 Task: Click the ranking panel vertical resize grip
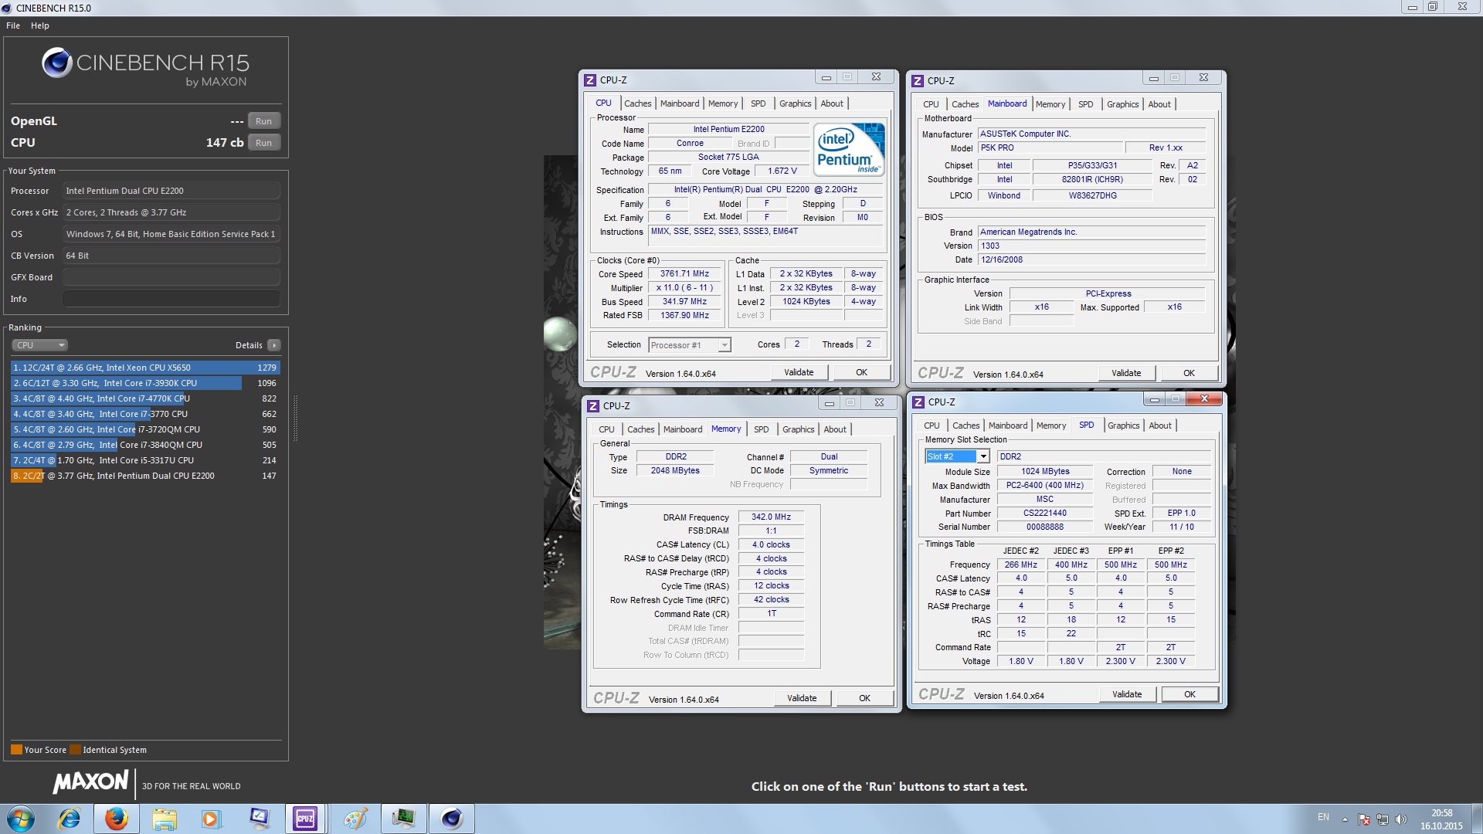[x=295, y=418]
